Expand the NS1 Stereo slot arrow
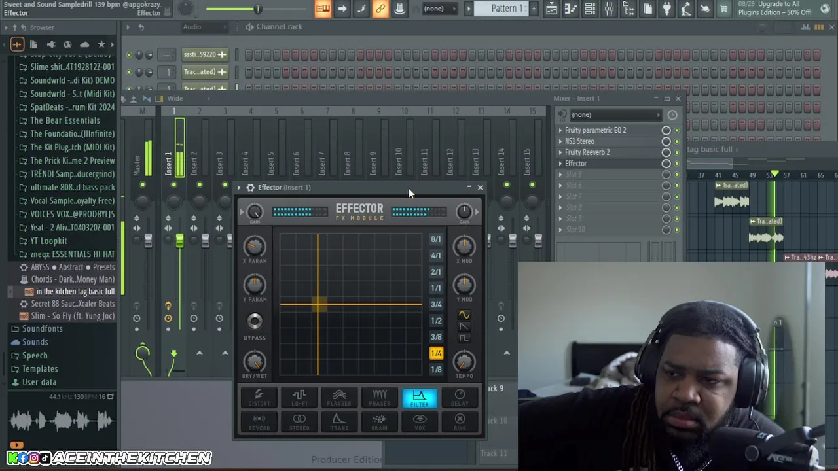The width and height of the screenshot is (838, 471). 560,141
